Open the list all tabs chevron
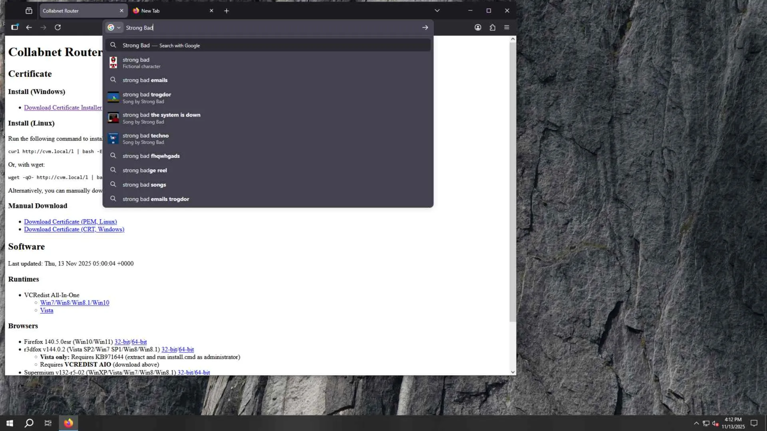The width and height of the screenshot is (767, 431). 437,11
